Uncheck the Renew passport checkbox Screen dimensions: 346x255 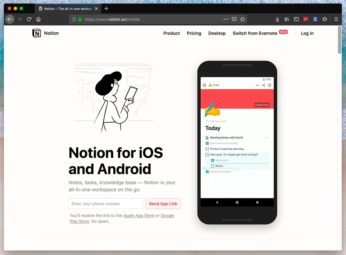[207, 172]
